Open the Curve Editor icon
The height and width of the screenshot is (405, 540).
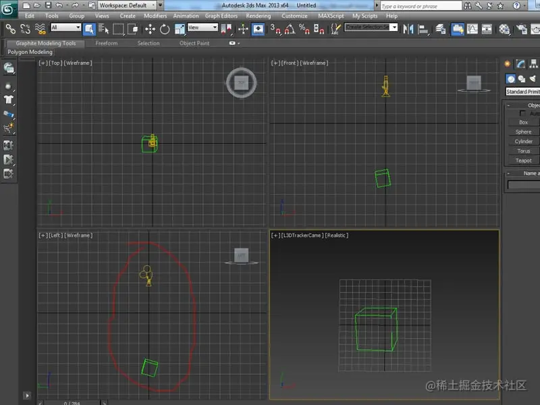pyautogui.click(x=472, y=29)
